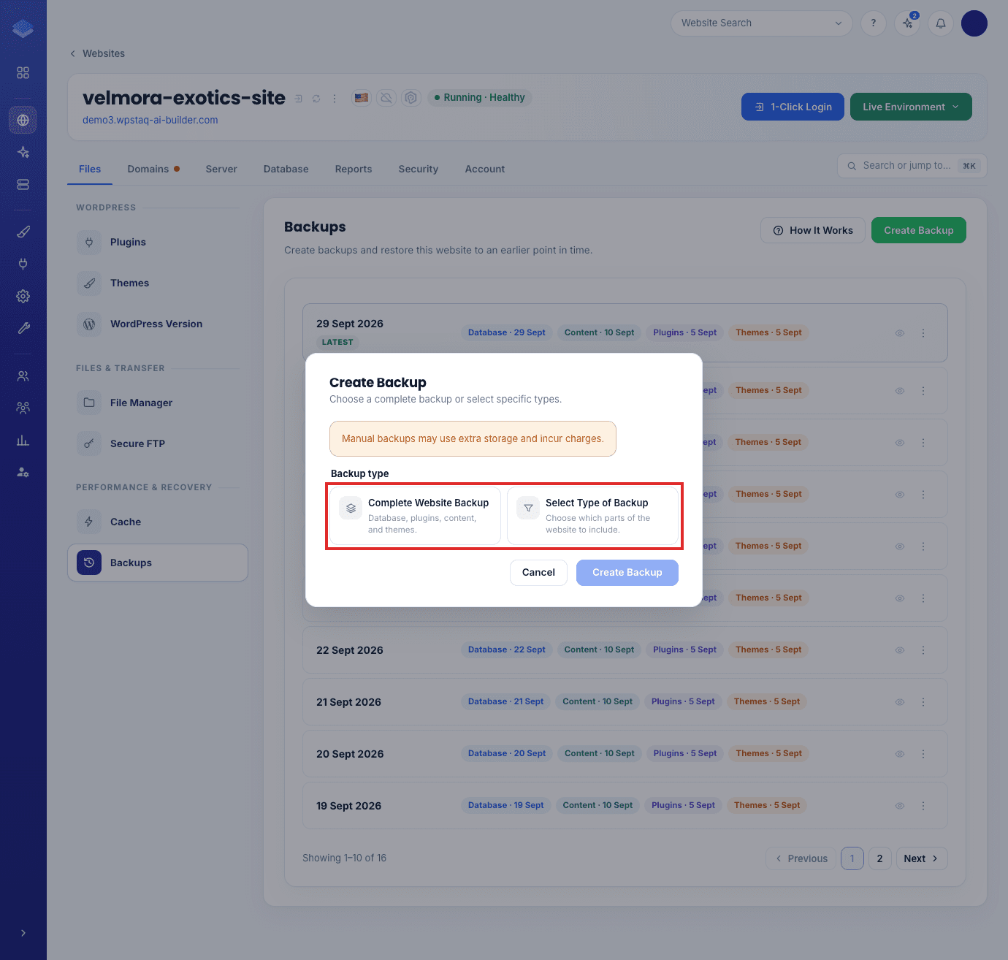Image resolution: width=1008 pixels, height=960 pixels.
Task: Click the login arrow icon beside site name
Action: click(x=298, y=98)
